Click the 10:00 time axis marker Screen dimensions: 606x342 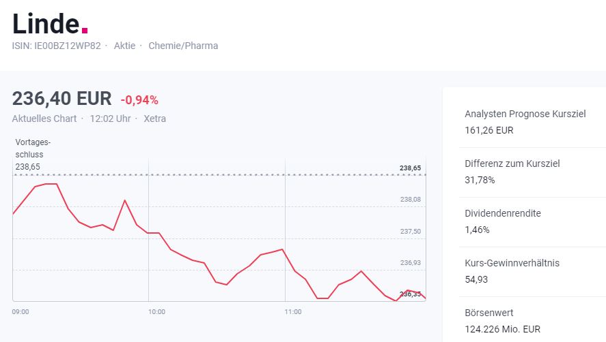click(x=156, y=311)
